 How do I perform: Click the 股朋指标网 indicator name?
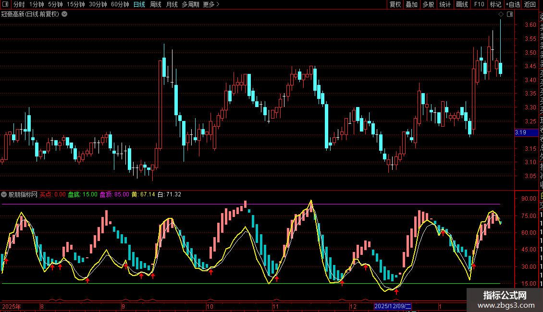click(23, 194)
